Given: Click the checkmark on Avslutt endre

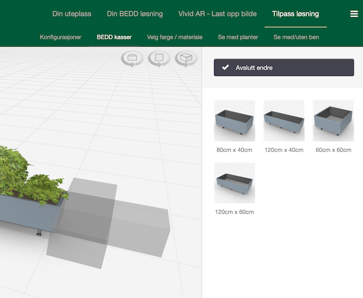Looking at the screenshot, I should [225, 67].
